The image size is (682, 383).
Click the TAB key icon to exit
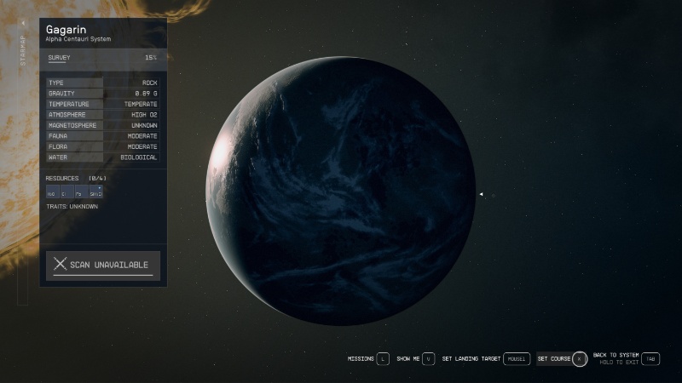click(650, 359)
